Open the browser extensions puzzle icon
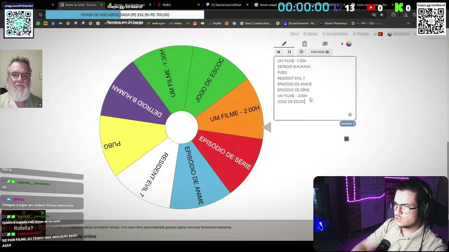The height and width of the screenshot is (252, 449). (393, 15)
